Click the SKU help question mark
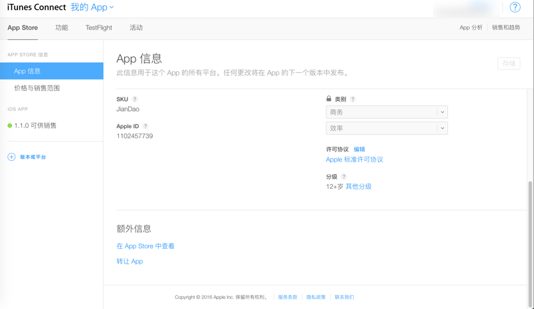534x309 pixels. (135, 99)
